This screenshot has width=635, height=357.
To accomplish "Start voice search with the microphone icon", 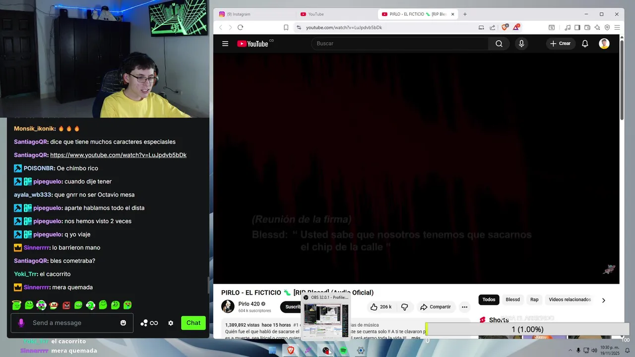I will click(x=521, y=44).
